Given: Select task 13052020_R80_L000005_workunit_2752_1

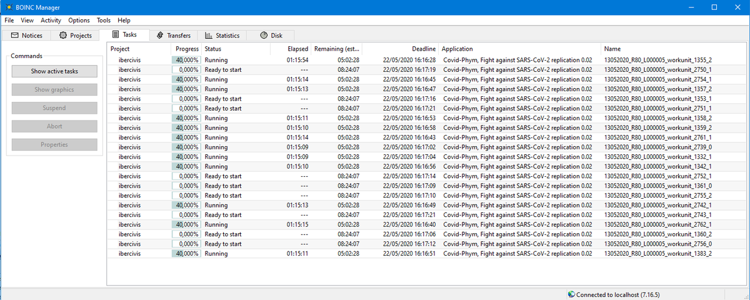Looking at the screenshot, I should pyautogui.click(x=427, y=176).
